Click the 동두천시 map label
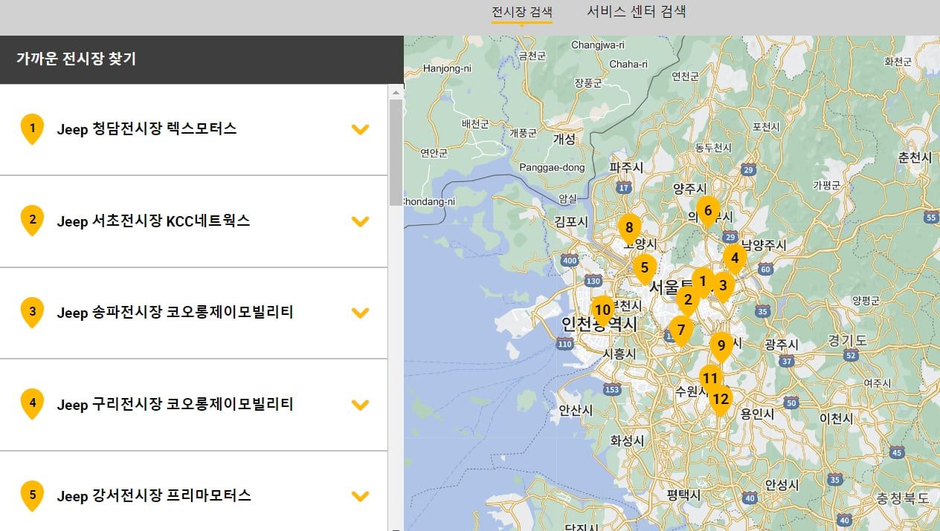940x531 pixels. point(715,147)
